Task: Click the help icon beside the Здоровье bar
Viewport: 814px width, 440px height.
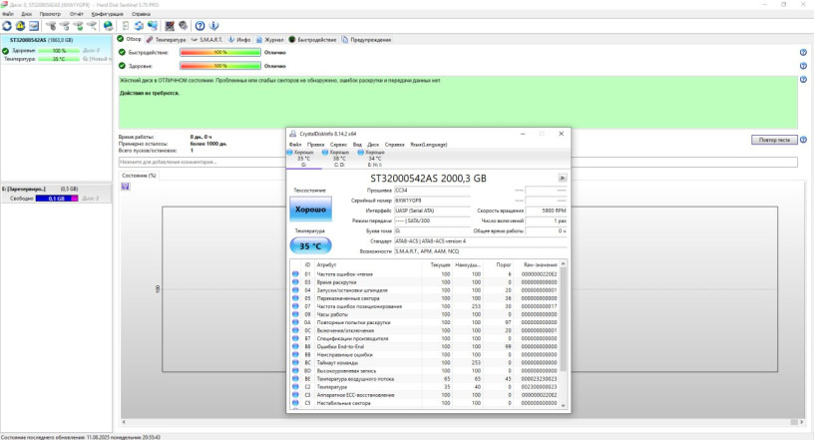Action: pos(803,66)
